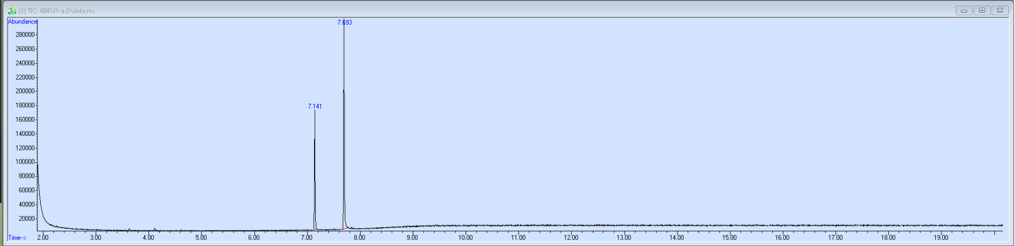Select the 7.141 peak label
The width and height of the screenshot is (1015, 246).
(315, 106)
